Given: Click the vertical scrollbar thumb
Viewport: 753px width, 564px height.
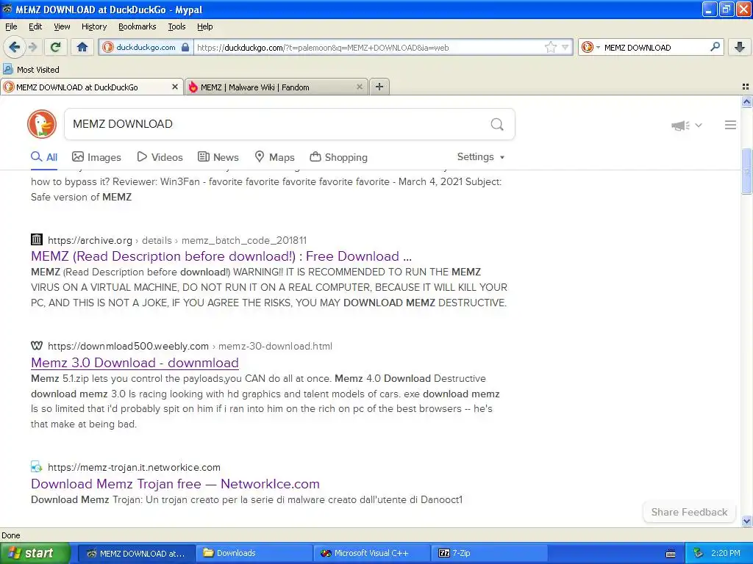Looking at the screenshot, I should [746, 171].
